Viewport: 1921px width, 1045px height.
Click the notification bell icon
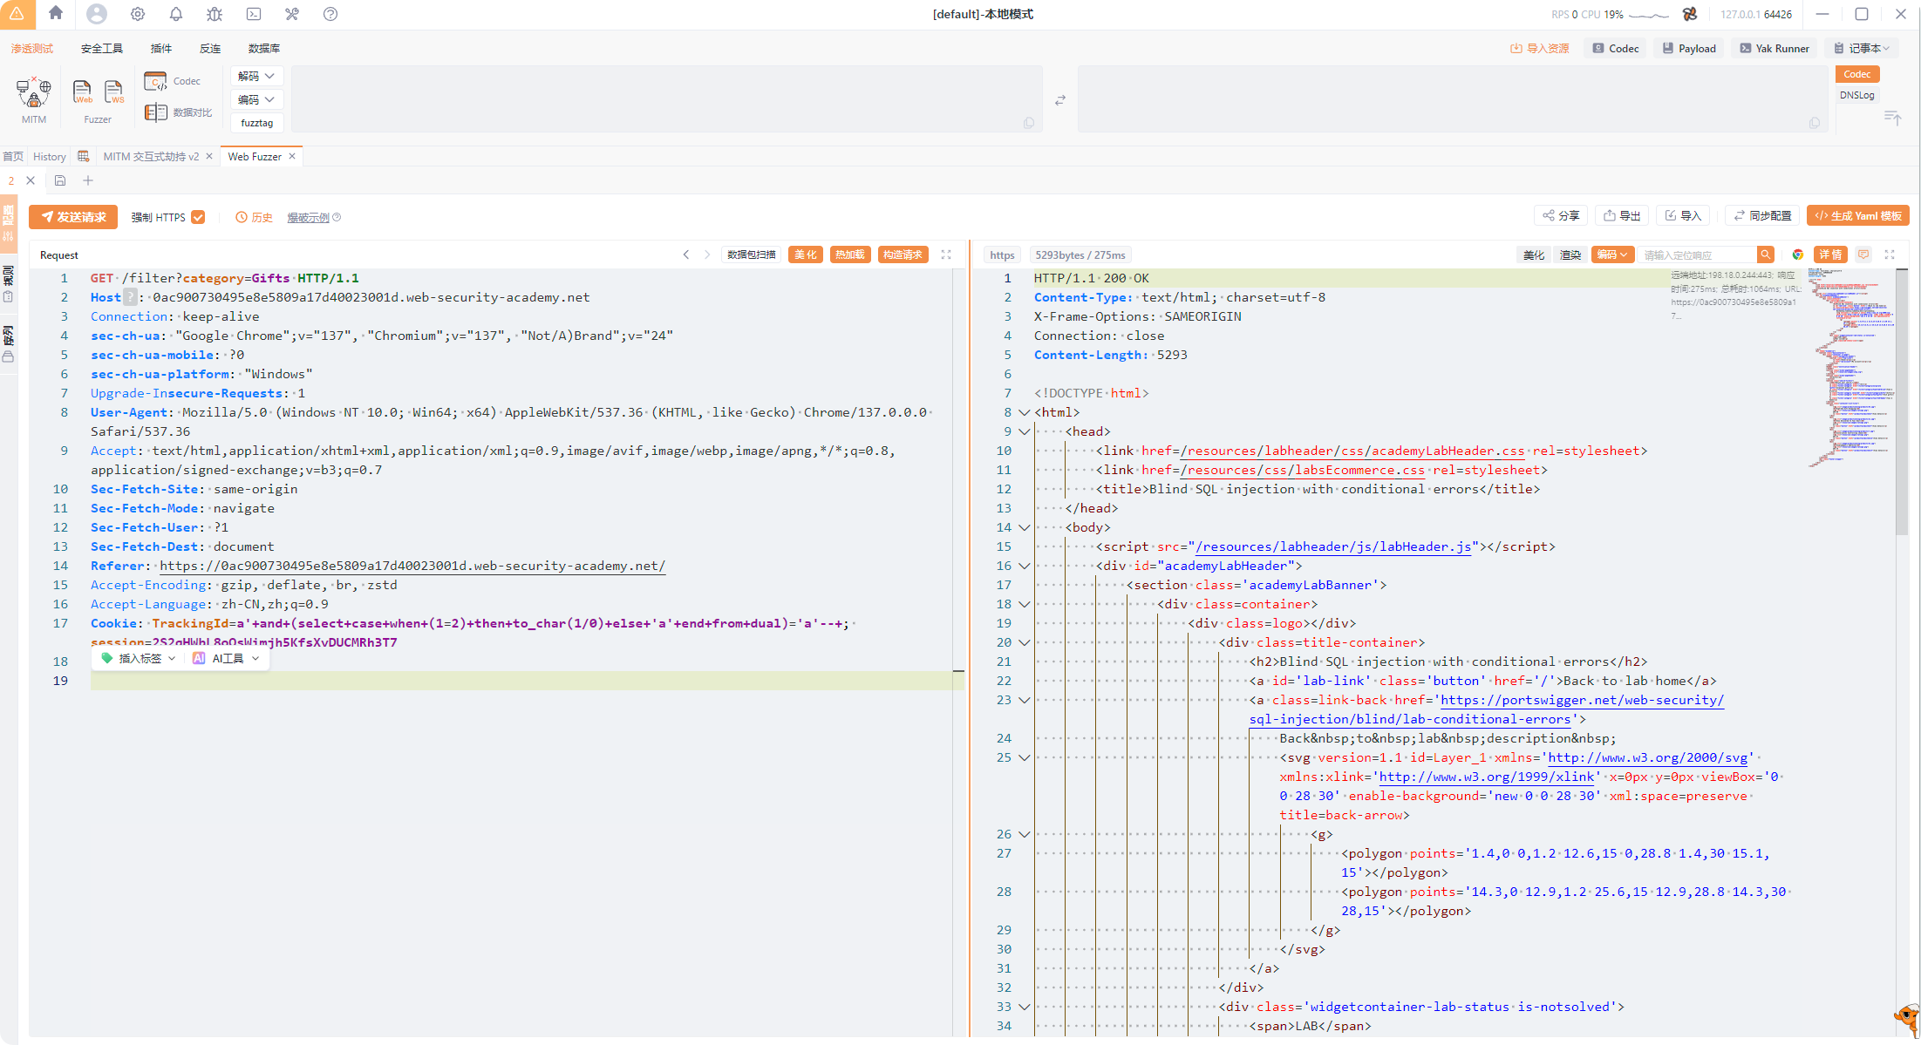click(176, 14)
